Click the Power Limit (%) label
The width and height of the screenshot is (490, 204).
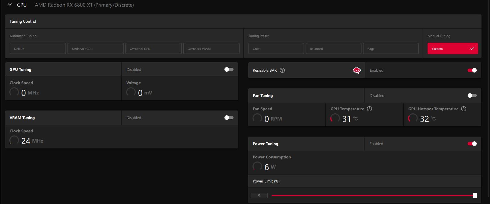click(x=266, y=181)
